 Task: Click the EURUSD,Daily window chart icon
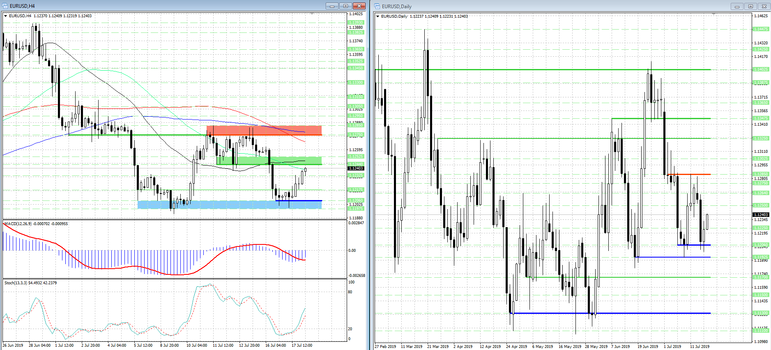[377, 6]
